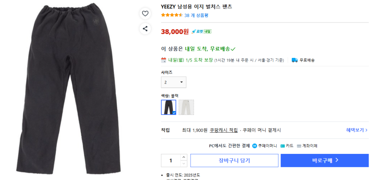Click the star rating icons
The width and height of the screenshot is (377, 180).
(x=171, y=15)
